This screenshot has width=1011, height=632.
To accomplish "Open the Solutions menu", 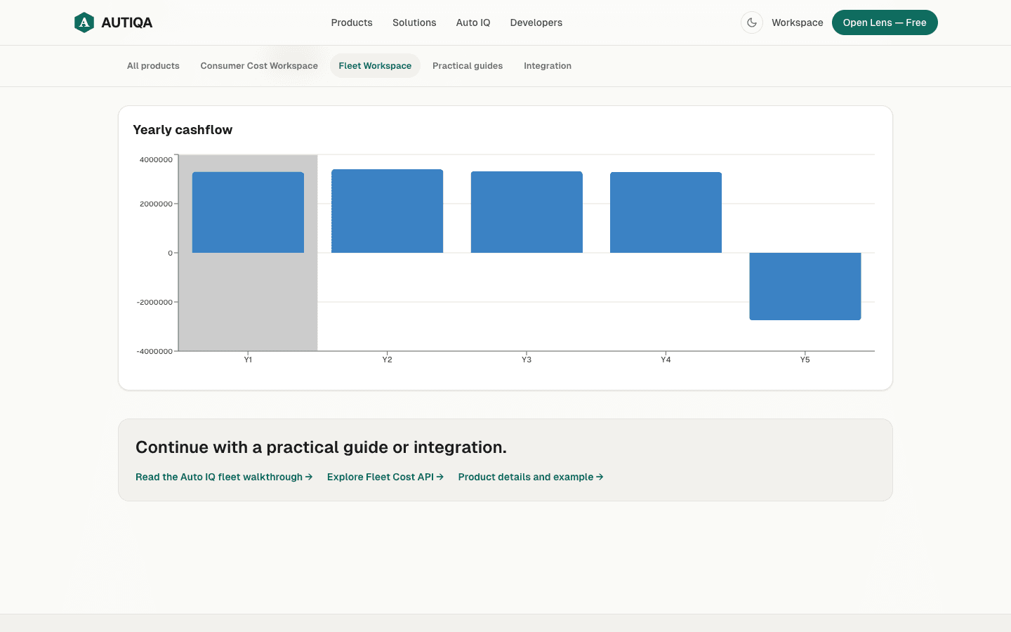I will [x=414, y=22].
